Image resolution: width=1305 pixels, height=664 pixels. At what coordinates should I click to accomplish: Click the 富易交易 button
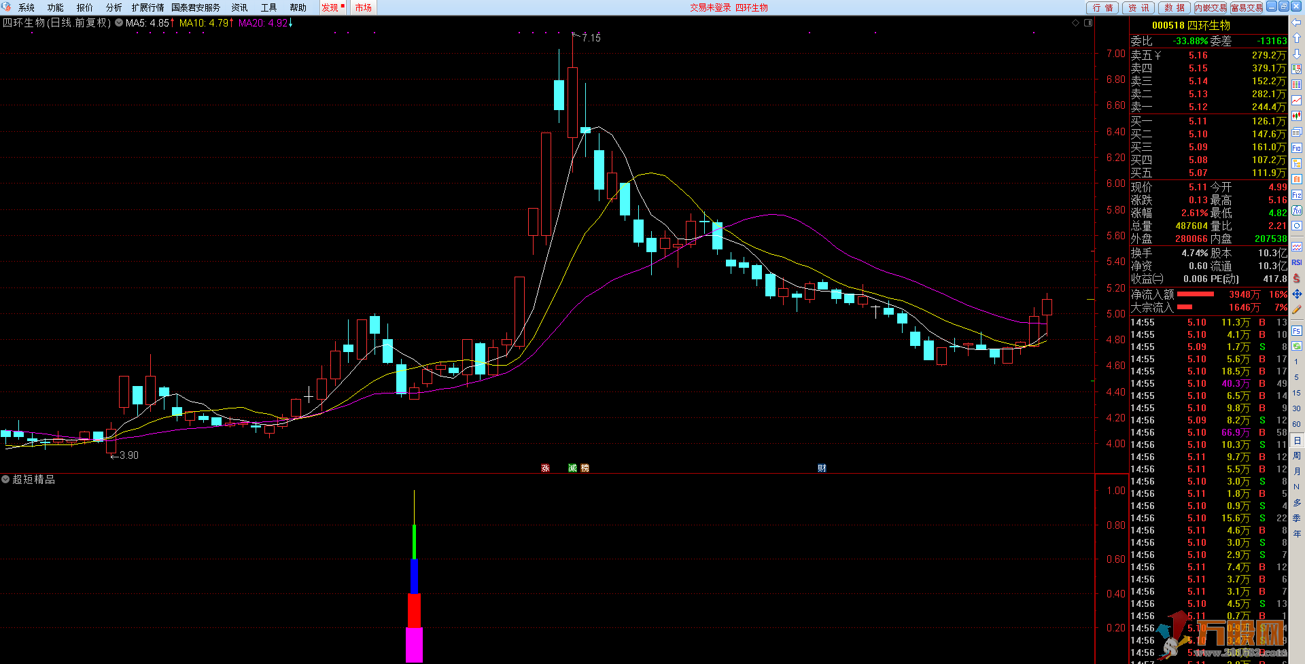pyautogui.click(x=1246, y=7)
